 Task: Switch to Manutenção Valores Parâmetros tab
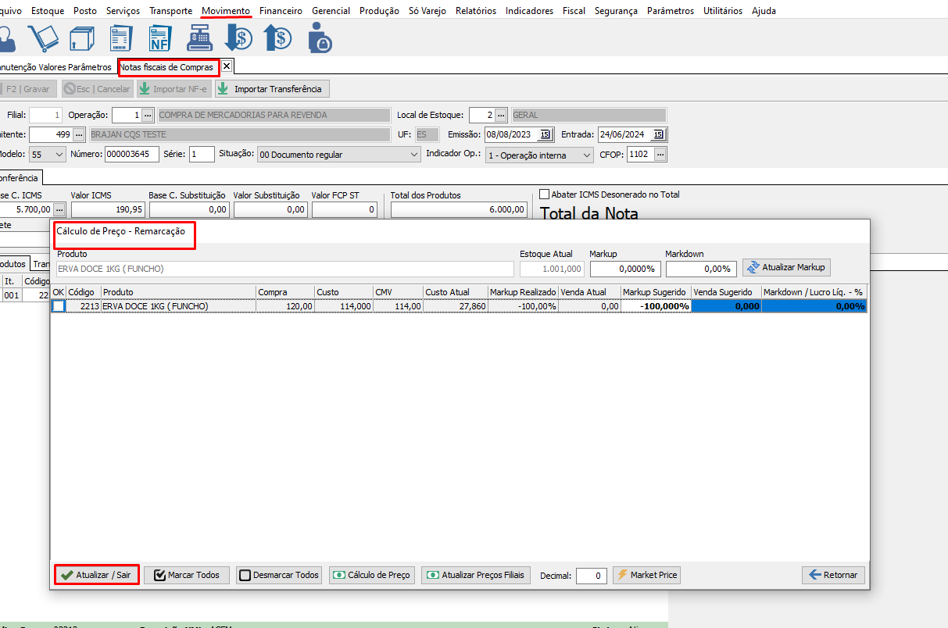click(x=55, y=67)
